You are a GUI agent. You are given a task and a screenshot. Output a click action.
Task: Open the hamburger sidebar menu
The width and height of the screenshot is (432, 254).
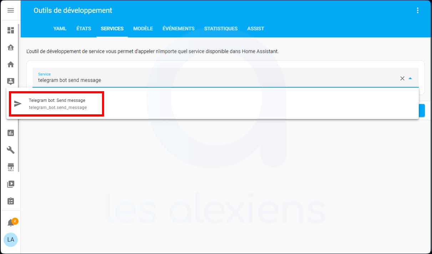point(10,10)
